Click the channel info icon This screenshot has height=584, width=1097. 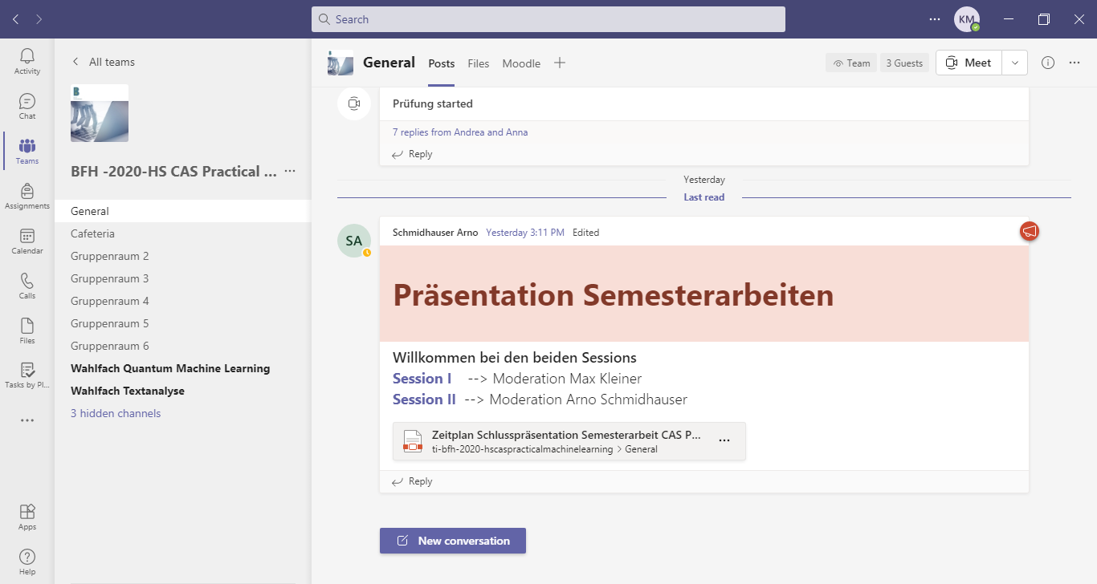coord(1047,63)
